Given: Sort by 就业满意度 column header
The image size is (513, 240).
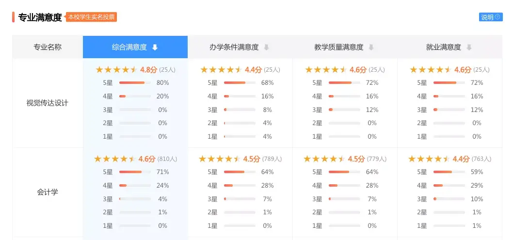Looking at the screenshot, I should pyautogui.click(x=444, y=47).
